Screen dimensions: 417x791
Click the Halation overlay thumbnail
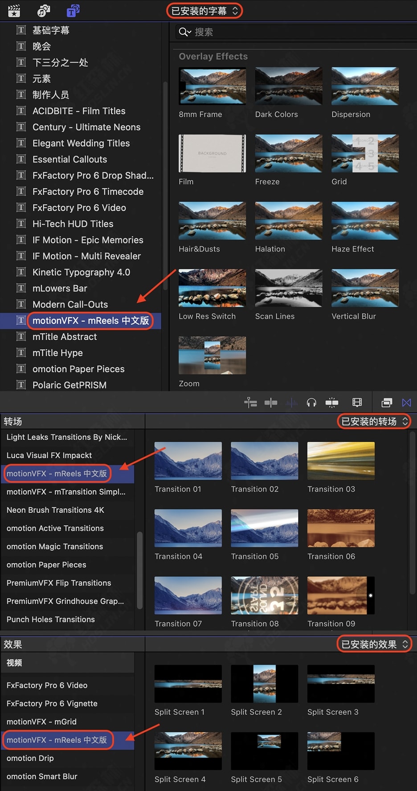tap(289, 220)
